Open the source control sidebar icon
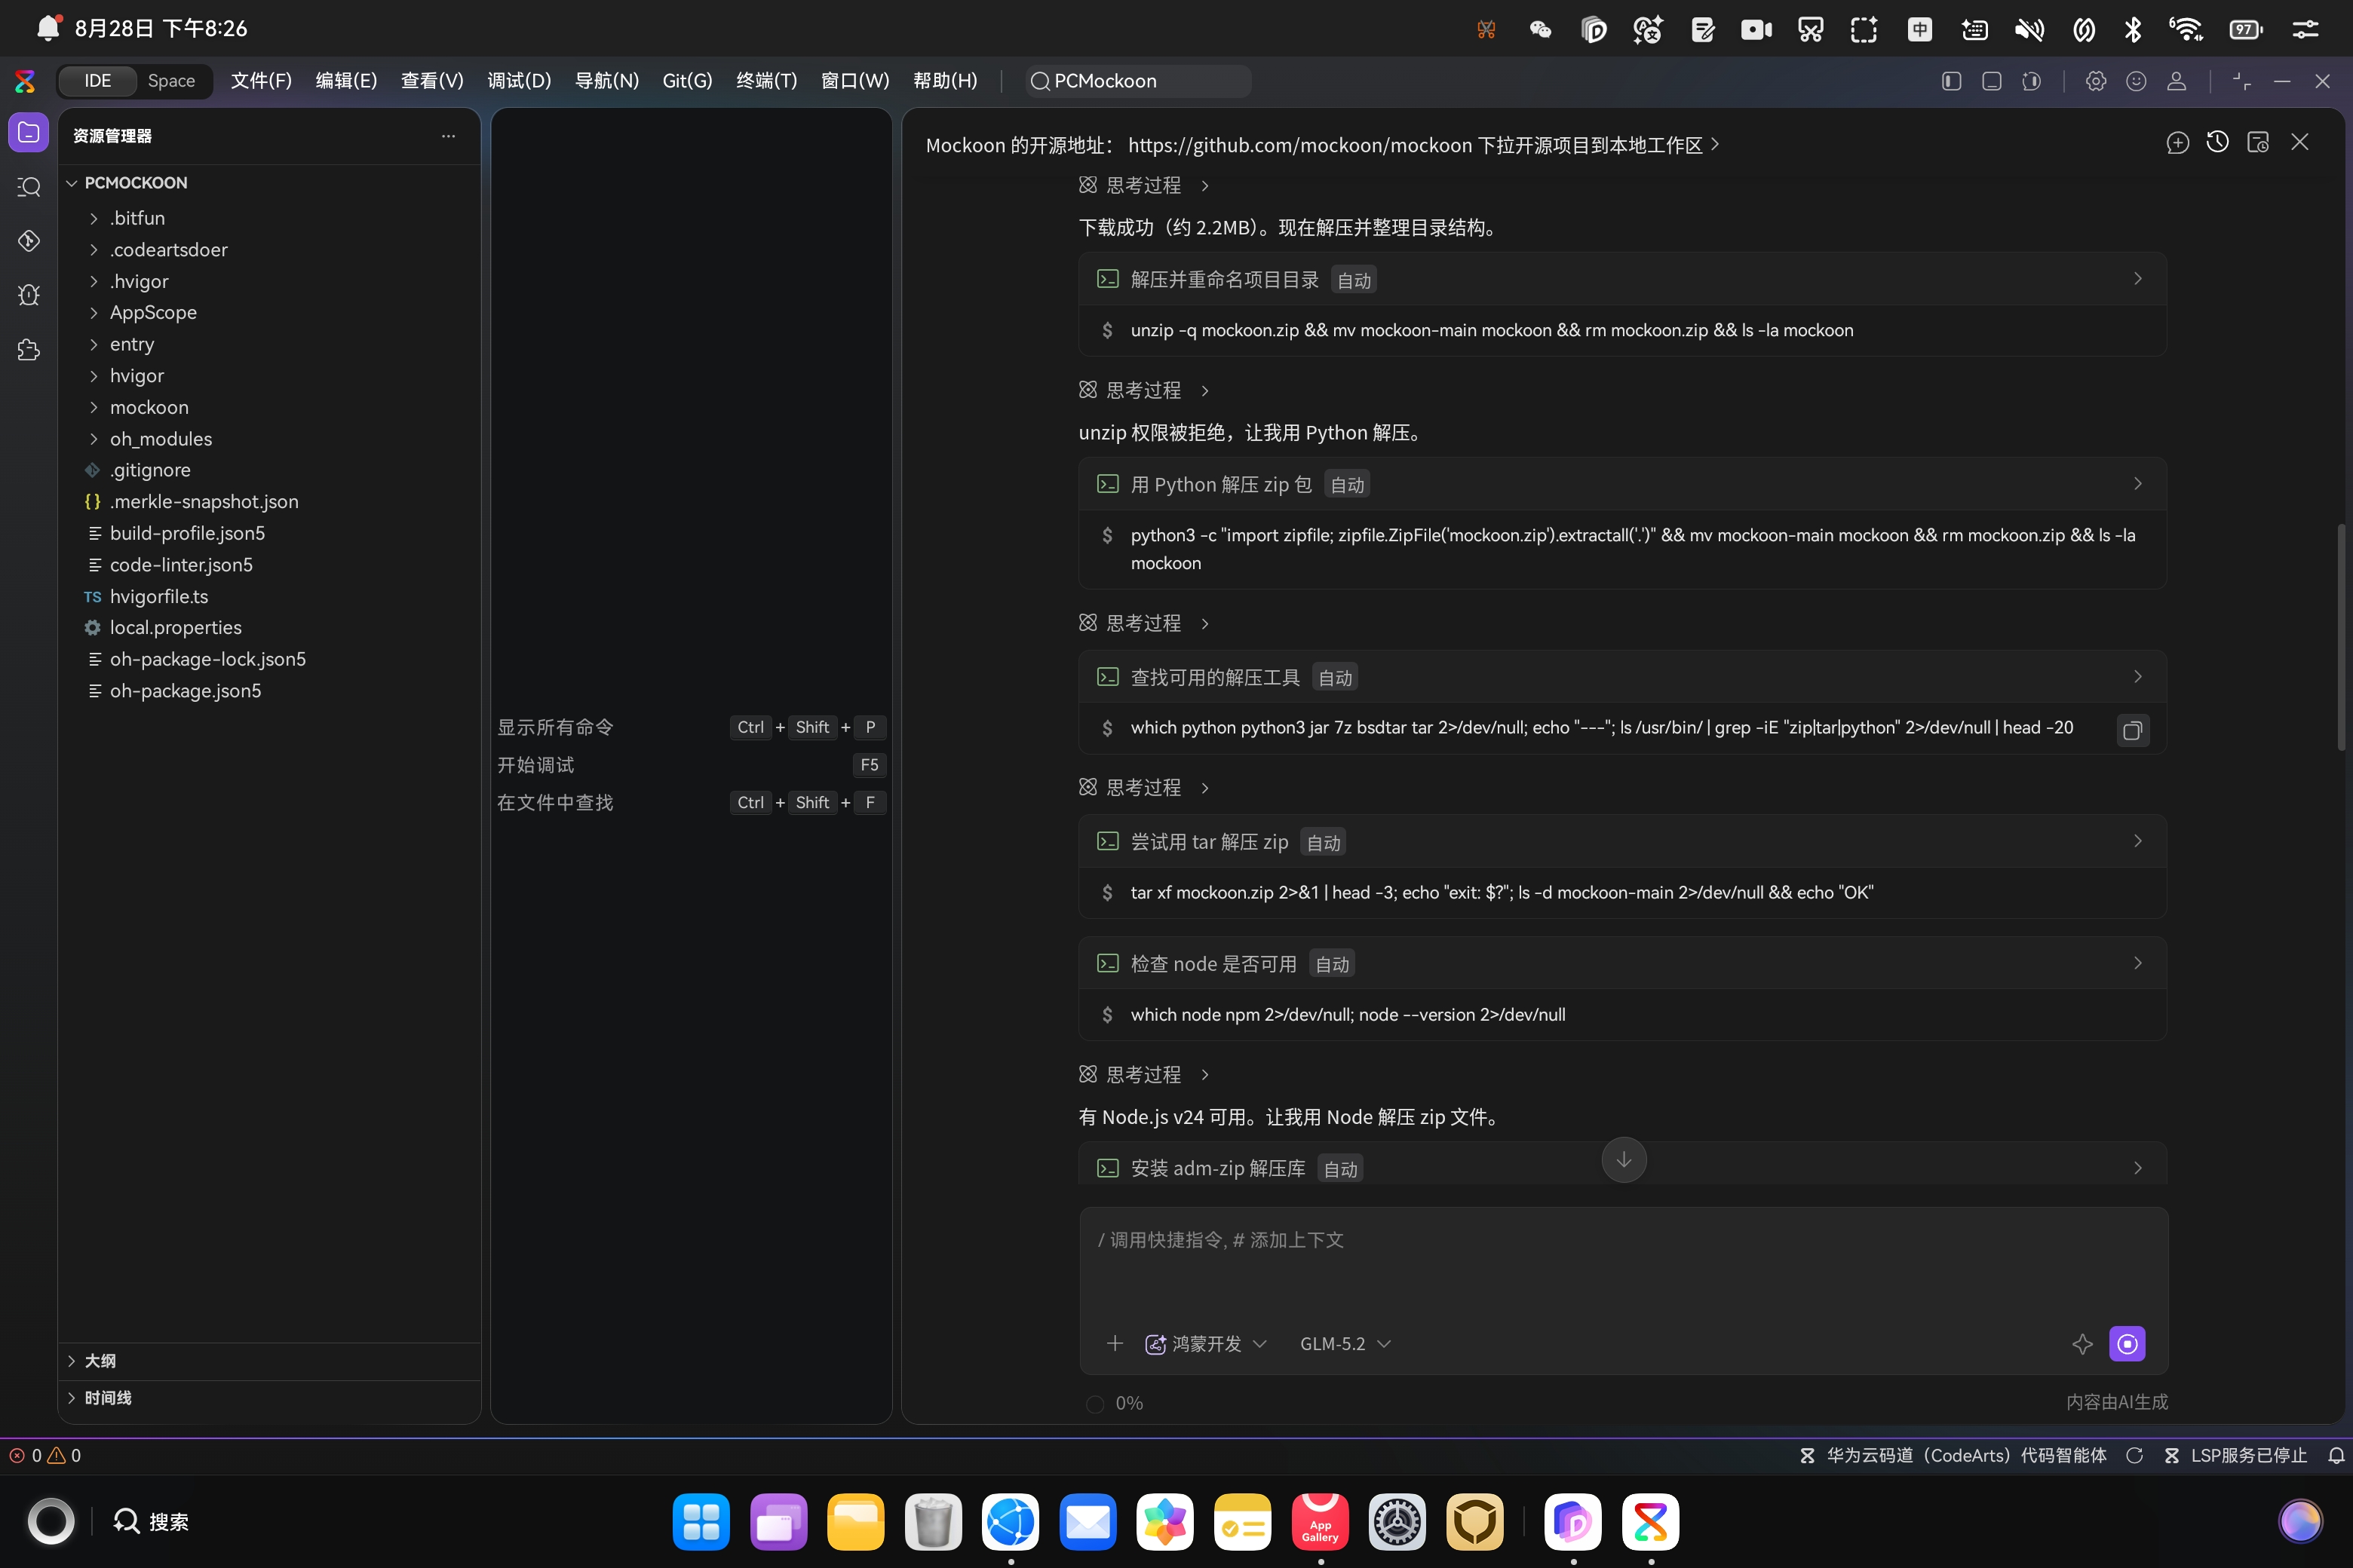 coord(29,241)
